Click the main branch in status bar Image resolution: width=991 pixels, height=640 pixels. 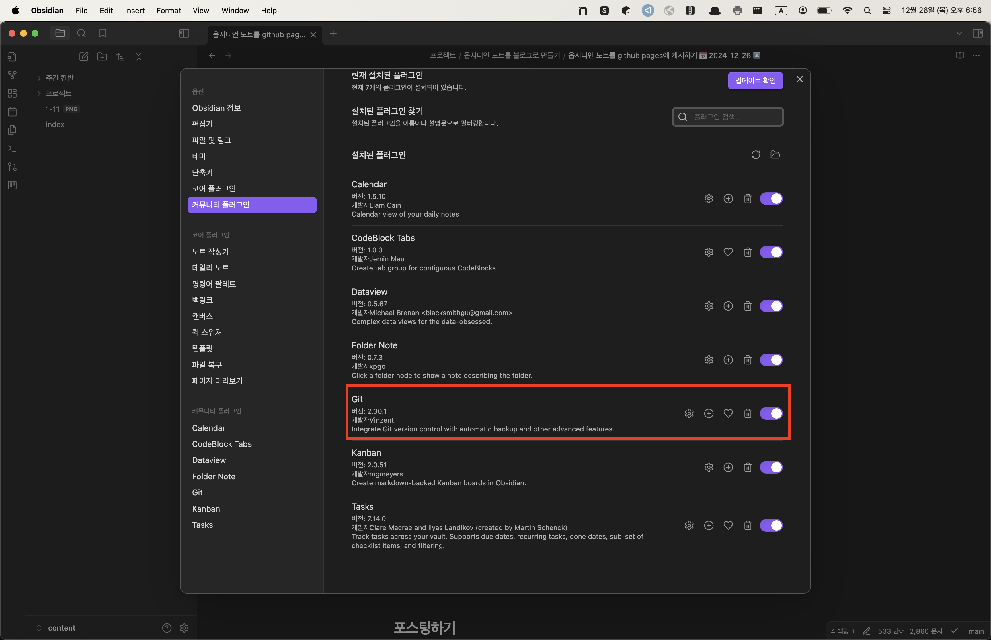(976, 631)
